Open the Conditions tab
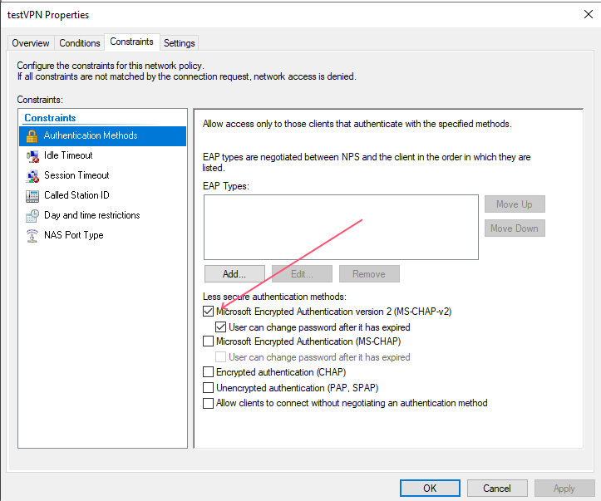The height and width of the screenshot is (501, 601). point(79,43)
